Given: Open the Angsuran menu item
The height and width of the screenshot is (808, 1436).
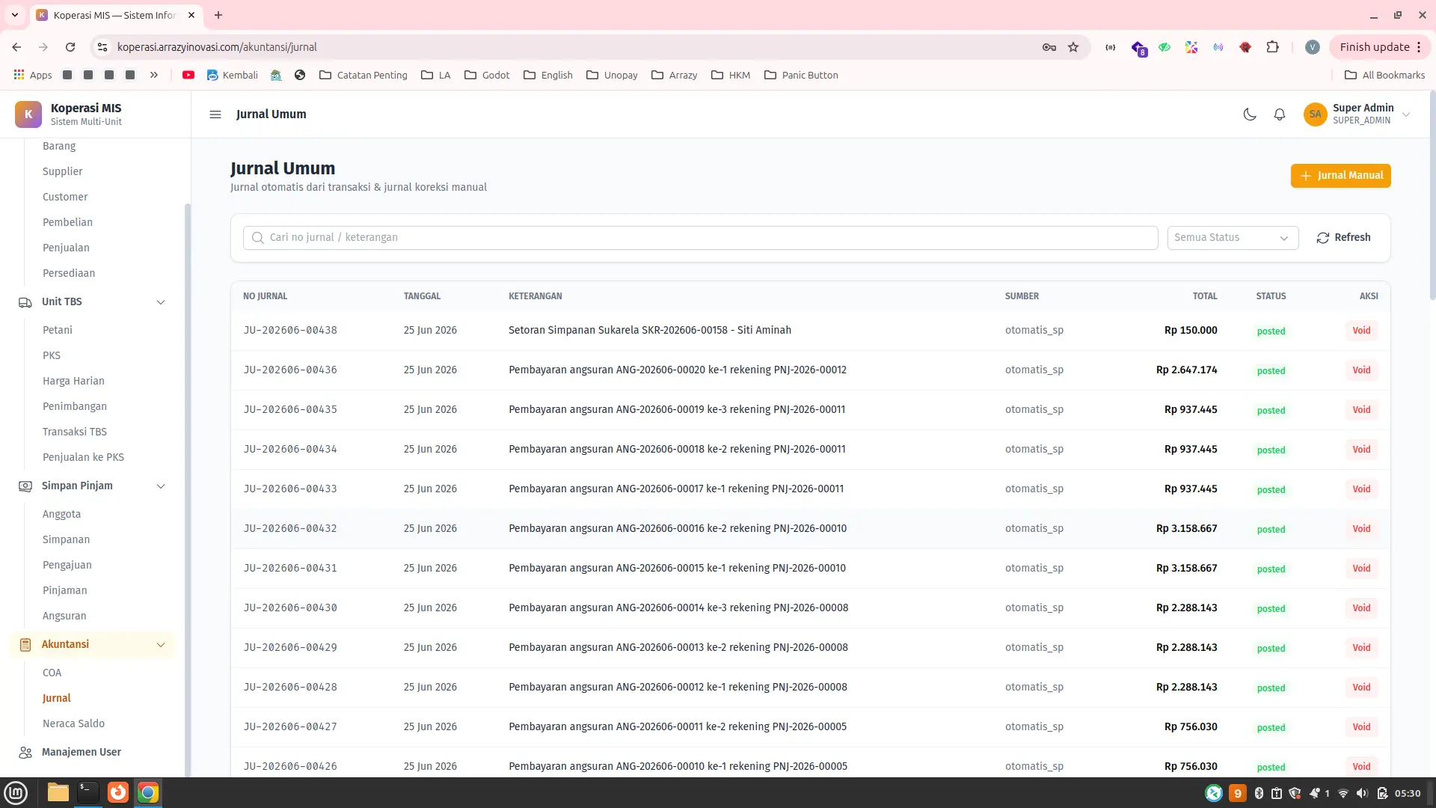Looking at the screenshot, I should [x=64, y=616].
